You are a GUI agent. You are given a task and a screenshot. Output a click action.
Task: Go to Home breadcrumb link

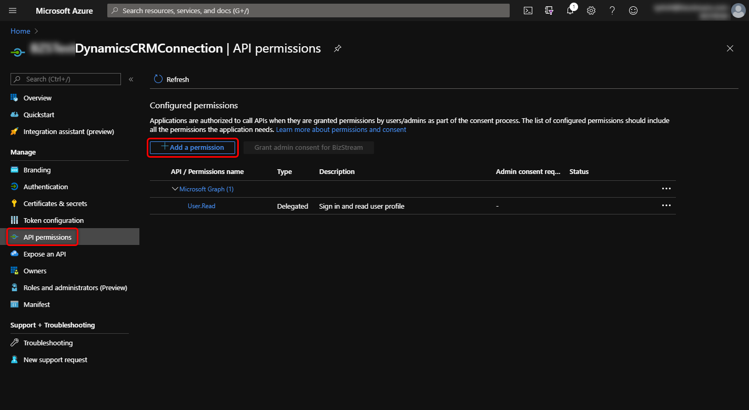coord(20,31)
